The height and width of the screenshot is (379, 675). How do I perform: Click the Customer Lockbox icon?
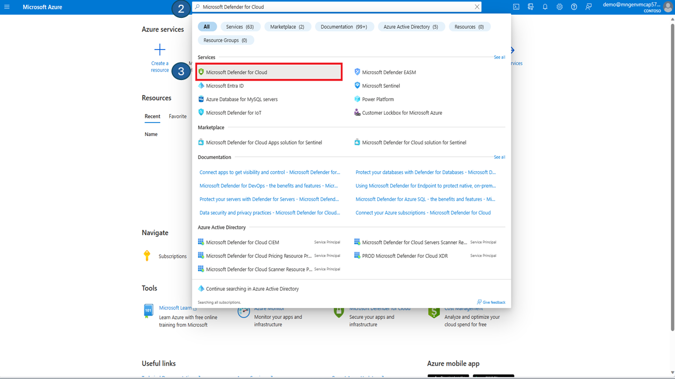tap(357, 113)
